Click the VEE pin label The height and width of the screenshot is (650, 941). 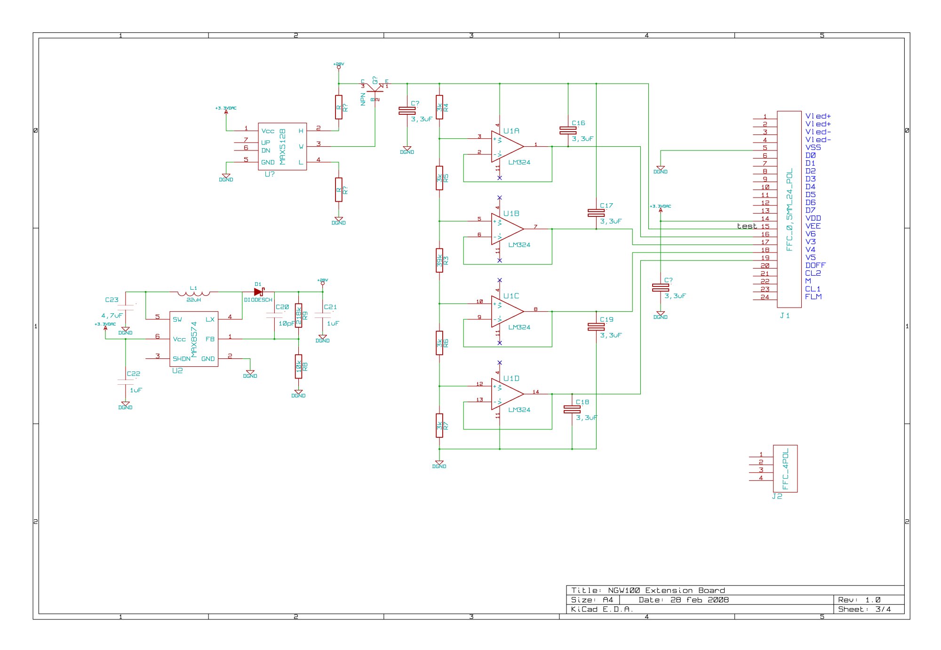(813, 226)
